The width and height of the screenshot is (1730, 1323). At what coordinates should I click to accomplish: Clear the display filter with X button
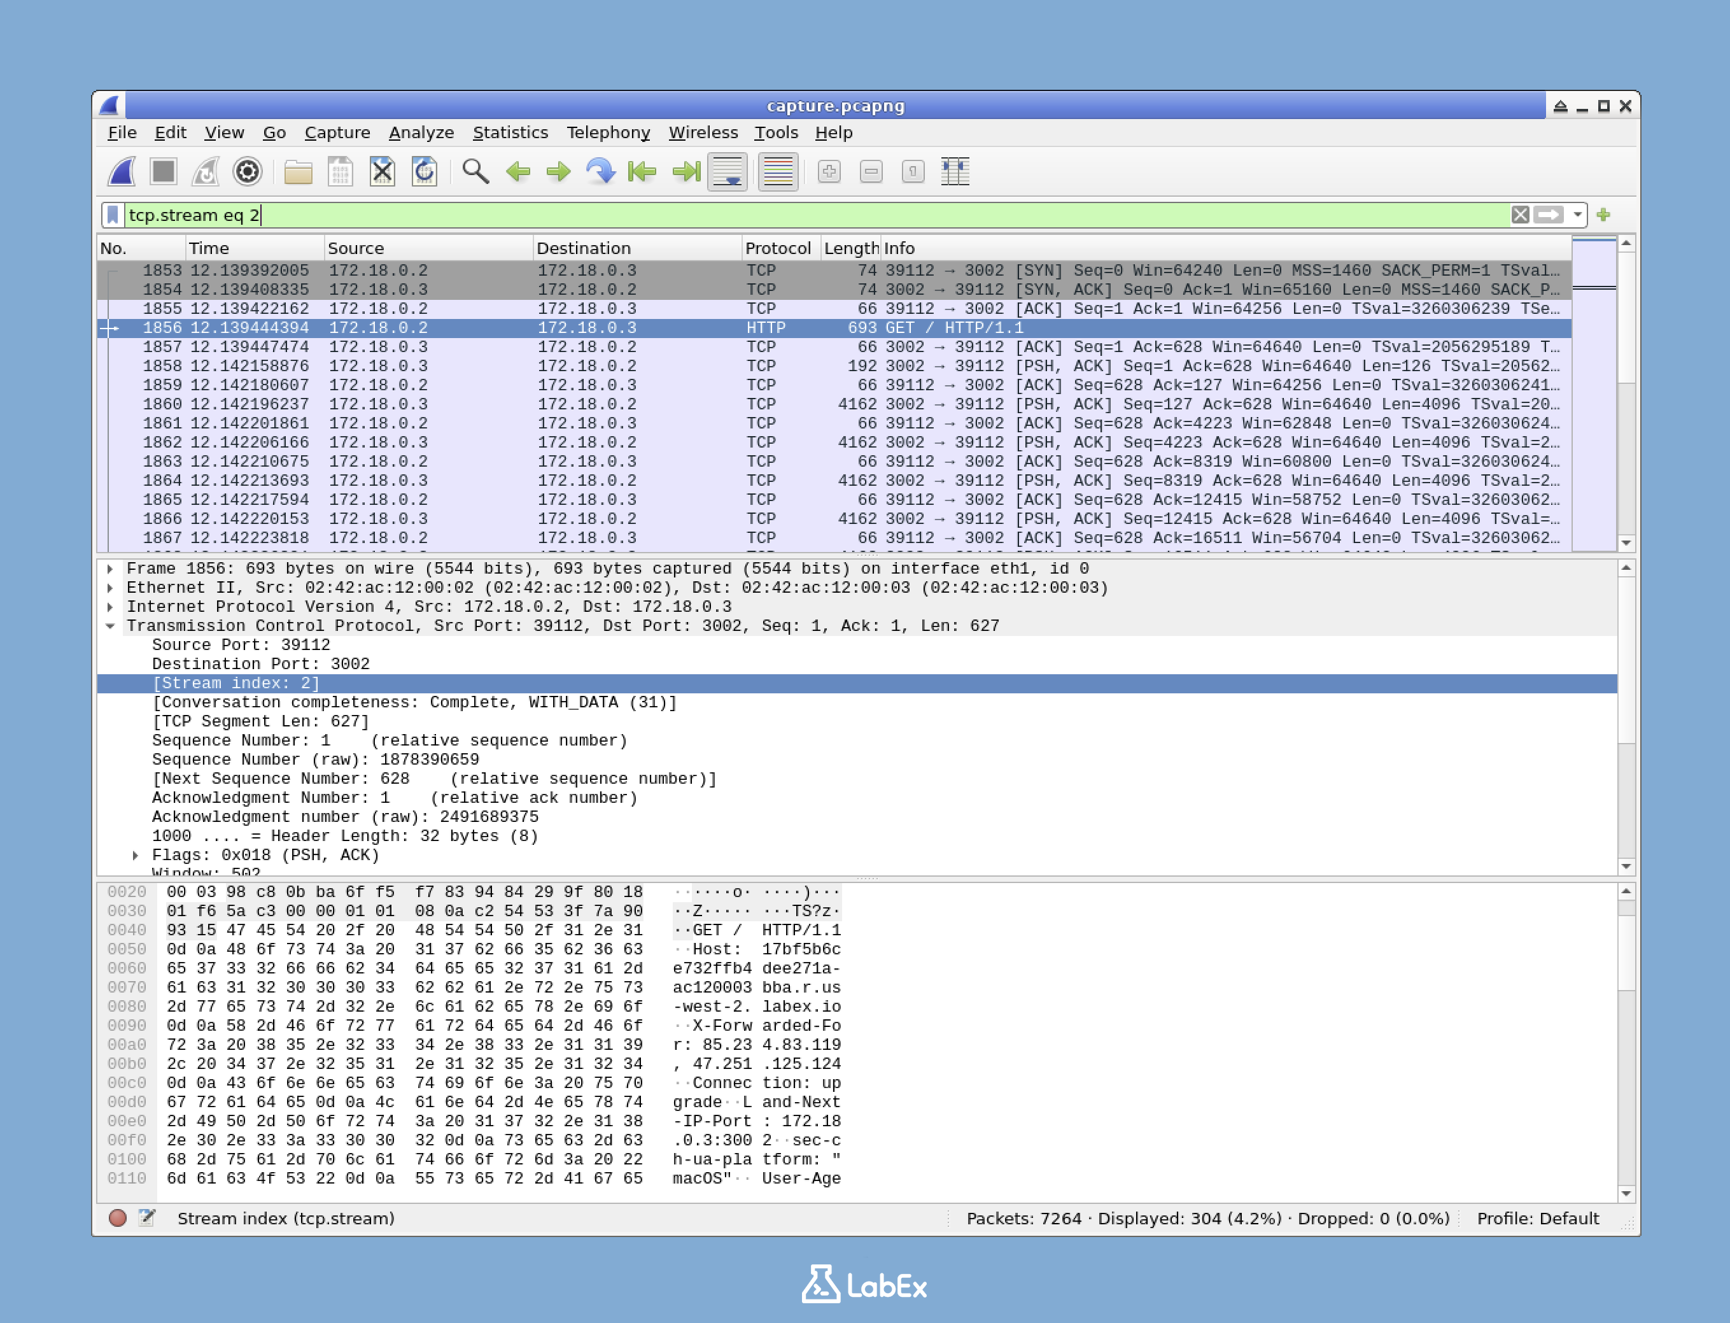(1520, 215)
